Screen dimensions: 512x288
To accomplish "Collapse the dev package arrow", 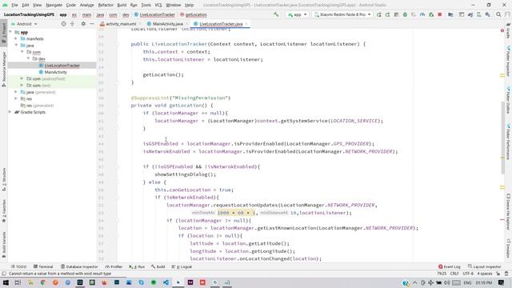I will [29, 58].
